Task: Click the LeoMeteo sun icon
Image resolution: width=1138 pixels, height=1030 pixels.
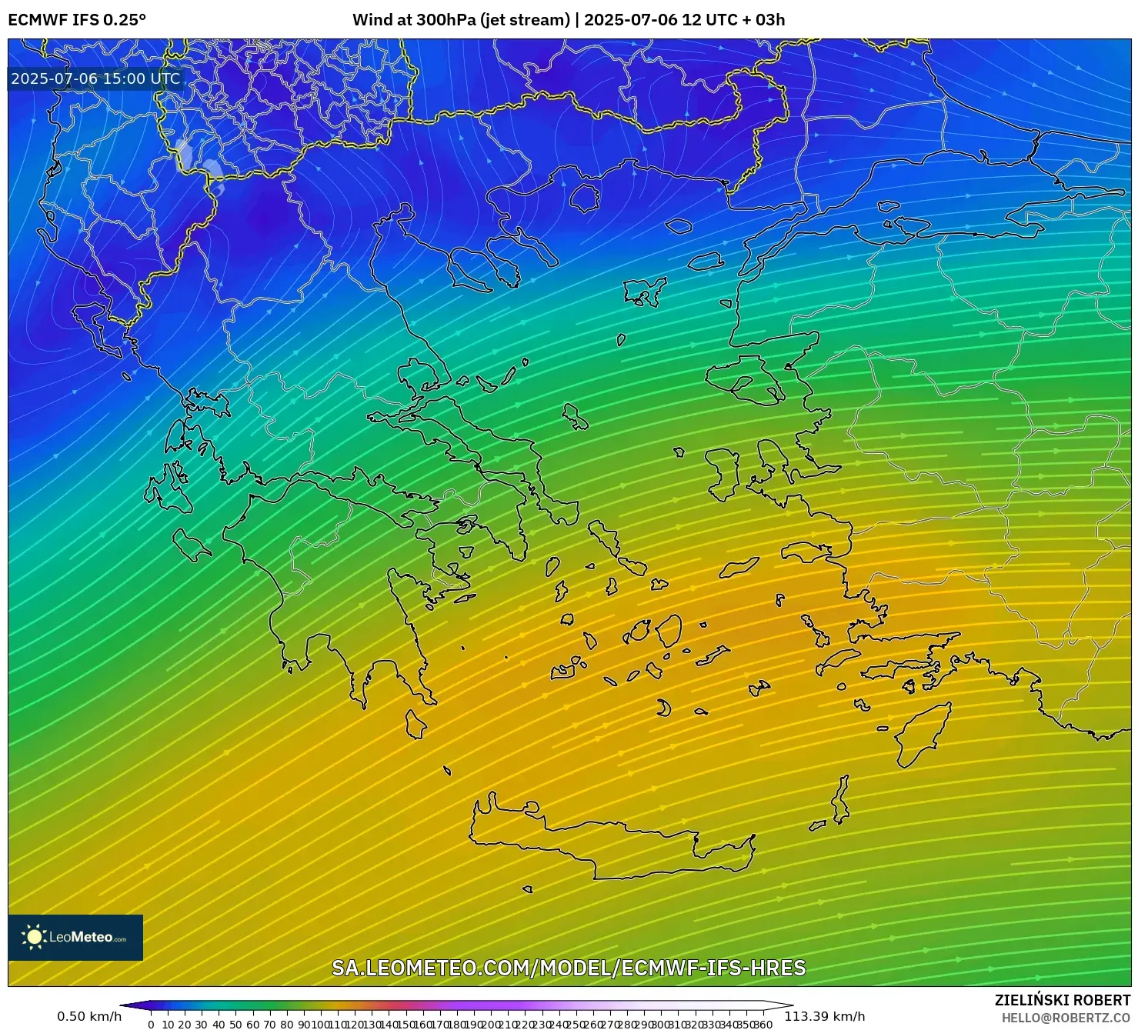Action: click(x=34, y=937)
